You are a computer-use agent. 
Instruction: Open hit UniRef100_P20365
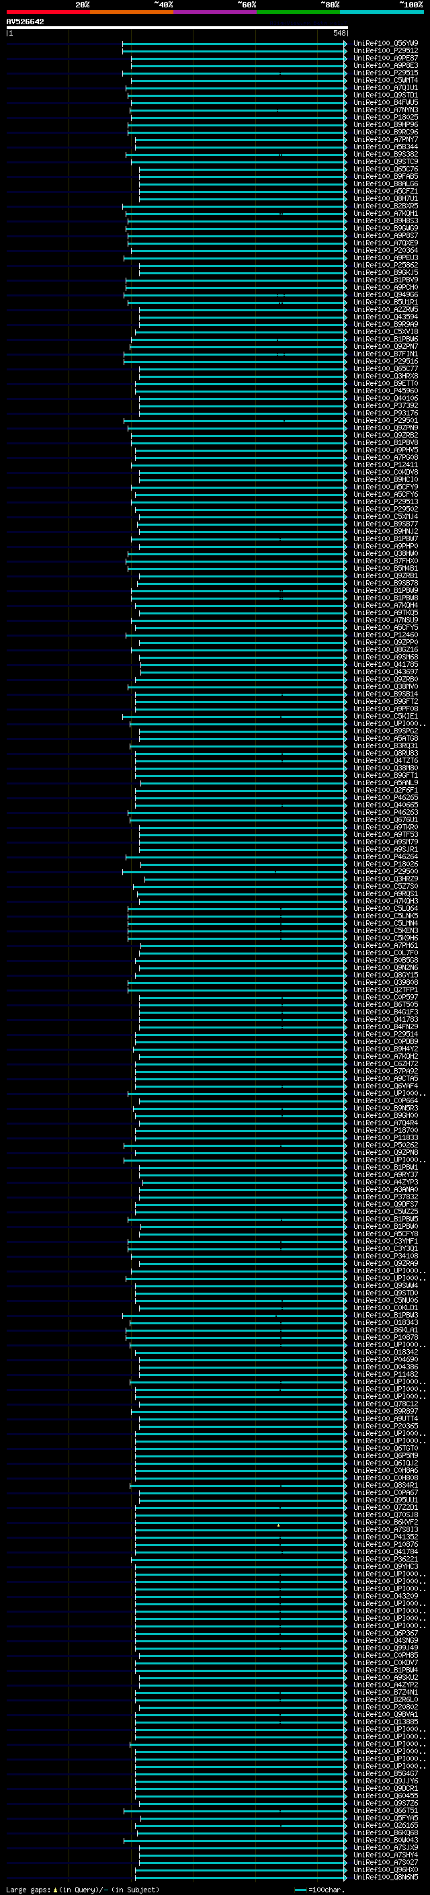[x=385, y=1426]
